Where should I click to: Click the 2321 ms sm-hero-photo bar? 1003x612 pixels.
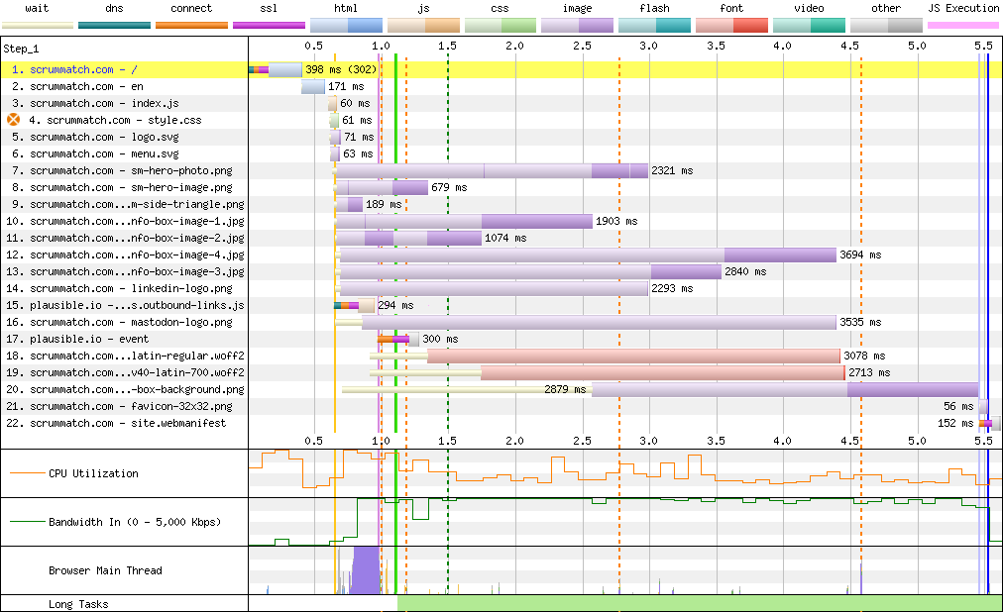point(492,170)
